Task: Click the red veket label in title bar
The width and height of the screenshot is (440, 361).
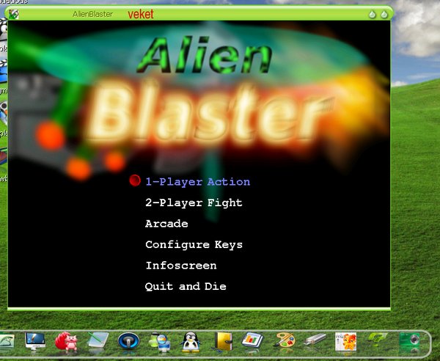Action: (141, 14)
